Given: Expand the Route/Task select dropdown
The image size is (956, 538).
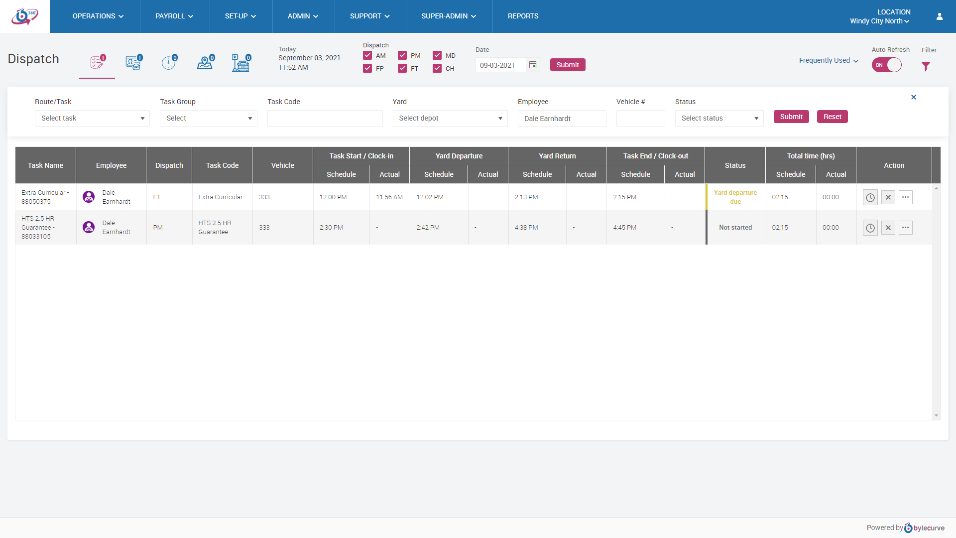Looking at the screenshot, I should (92, 118).
